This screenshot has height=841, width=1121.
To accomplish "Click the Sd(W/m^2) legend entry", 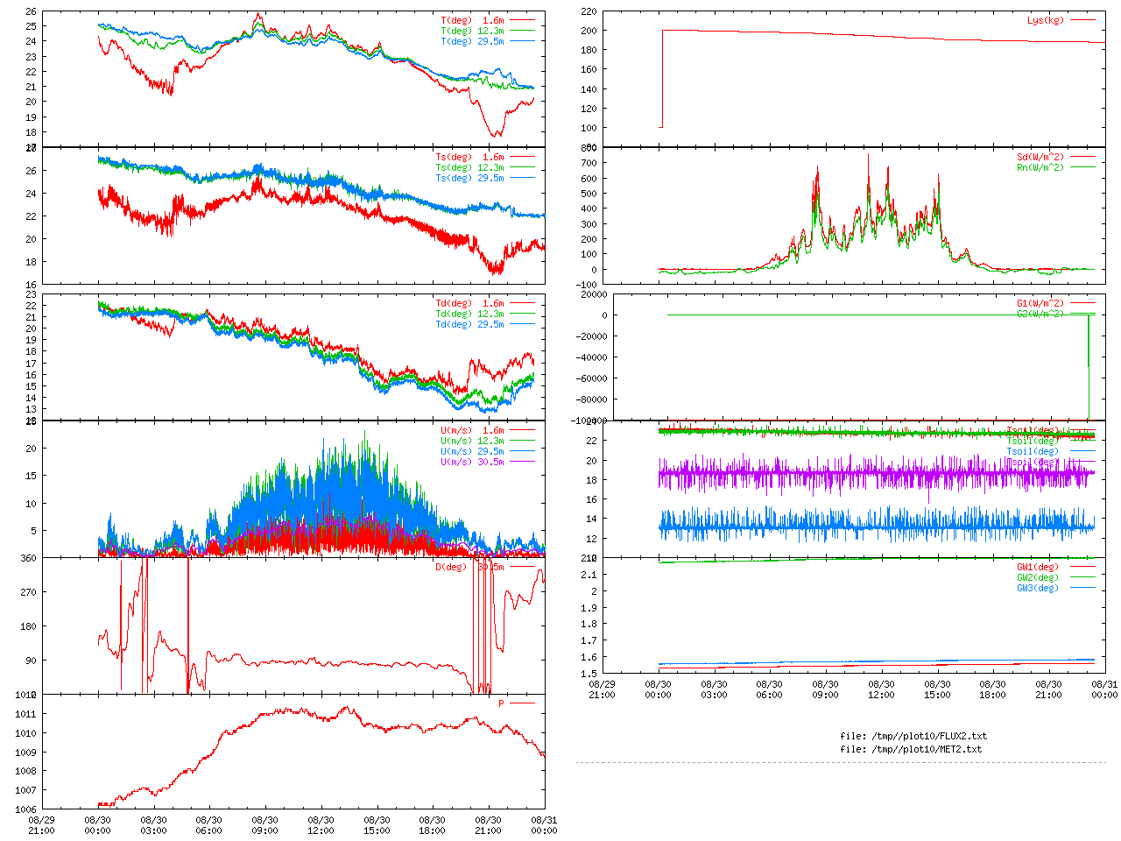I will (1040, 158).
